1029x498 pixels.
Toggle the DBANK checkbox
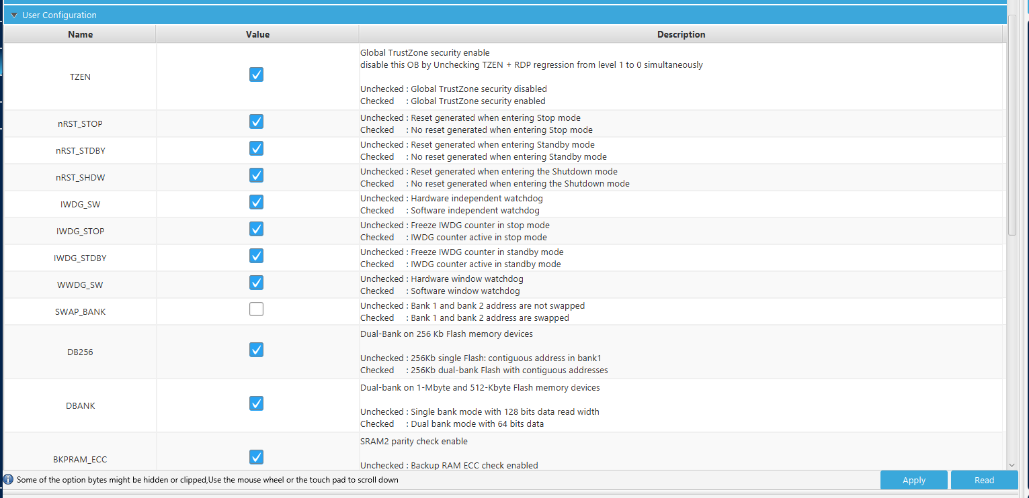tap(256, 403)
